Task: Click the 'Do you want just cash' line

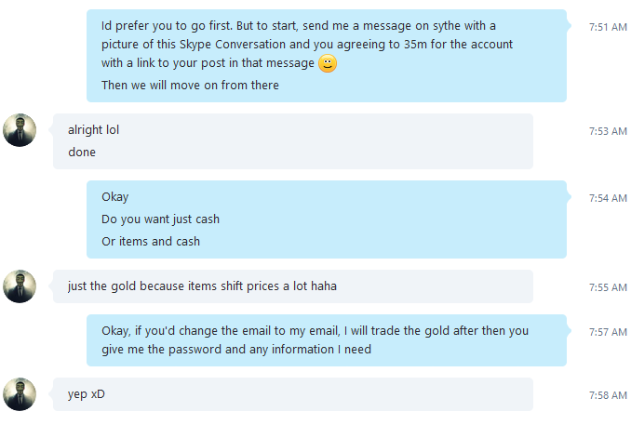Action: pos(160,219)
